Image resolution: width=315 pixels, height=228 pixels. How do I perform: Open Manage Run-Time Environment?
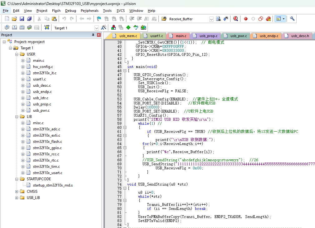click(128, 27)
